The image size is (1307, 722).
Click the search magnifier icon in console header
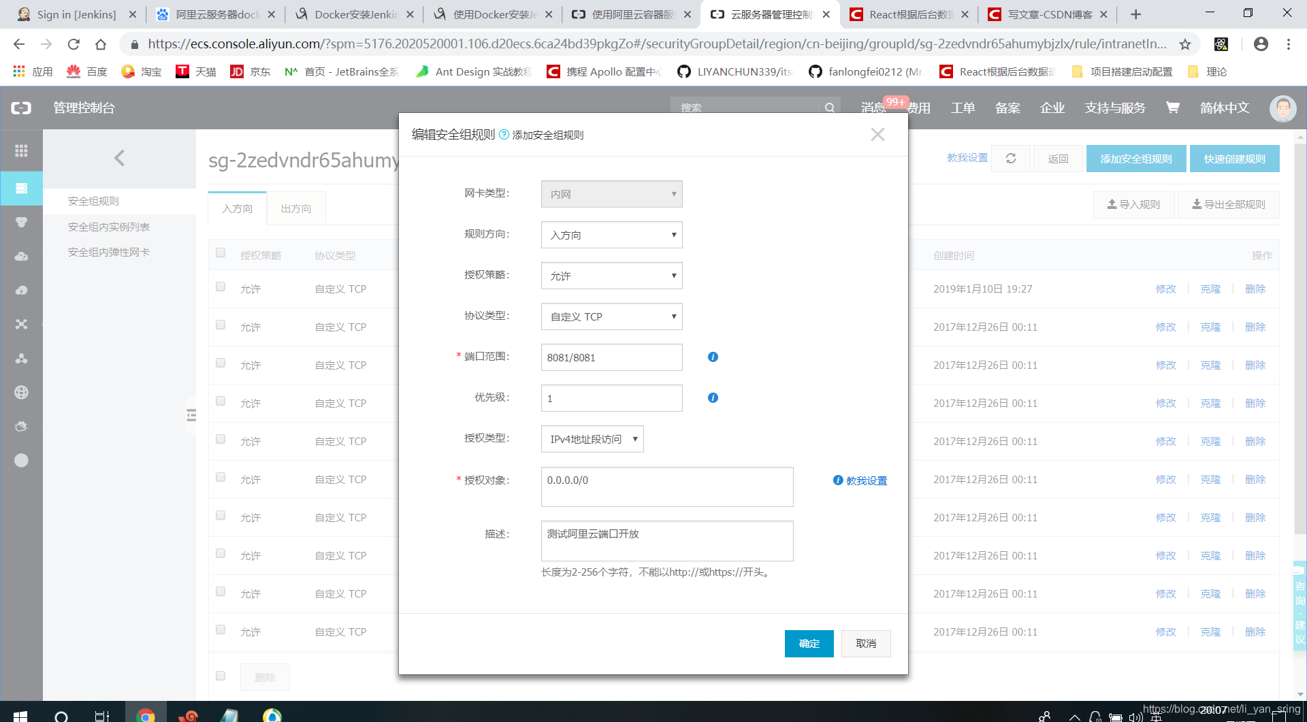pyautogui.click(x=829, y=108)
